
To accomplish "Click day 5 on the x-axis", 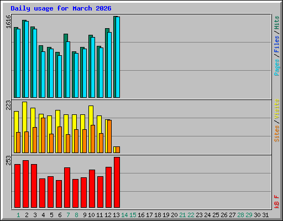I will [x=51, y=215].
